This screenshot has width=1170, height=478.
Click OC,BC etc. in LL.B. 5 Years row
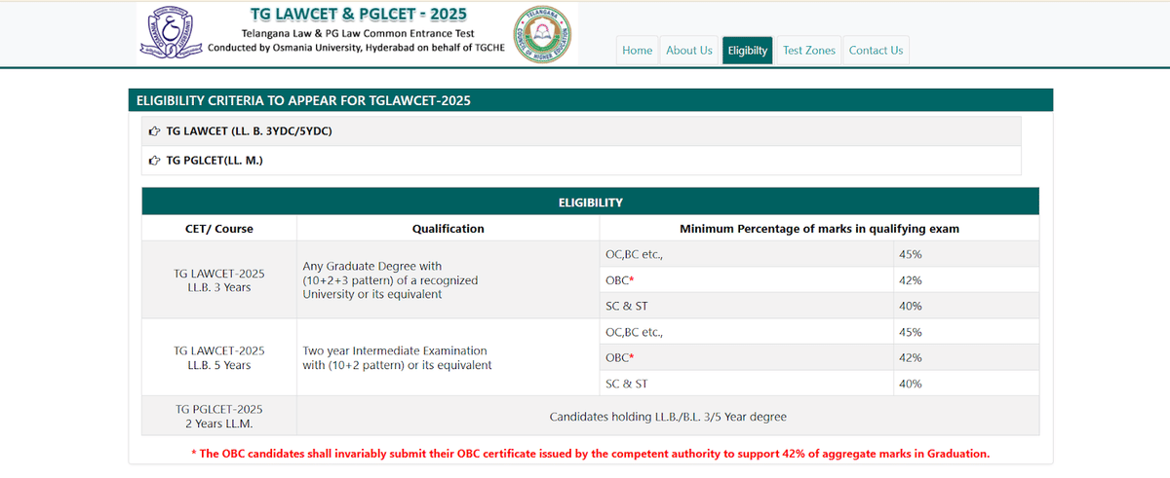coord(746,332)
